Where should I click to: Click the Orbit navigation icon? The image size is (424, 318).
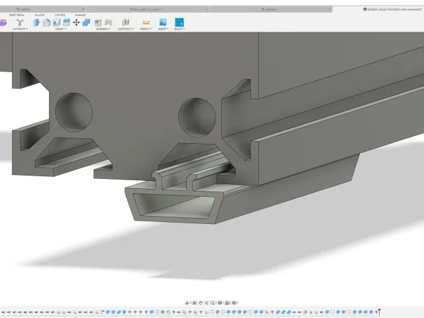(x=187, y=303)
